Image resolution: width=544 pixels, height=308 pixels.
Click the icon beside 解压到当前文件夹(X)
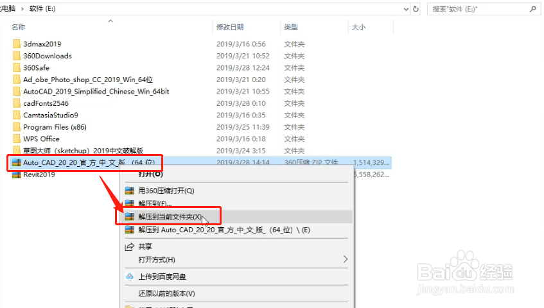point(129,216)
